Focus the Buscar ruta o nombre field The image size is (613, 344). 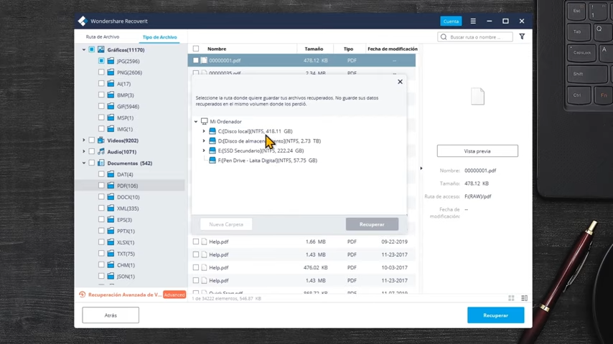475,37
